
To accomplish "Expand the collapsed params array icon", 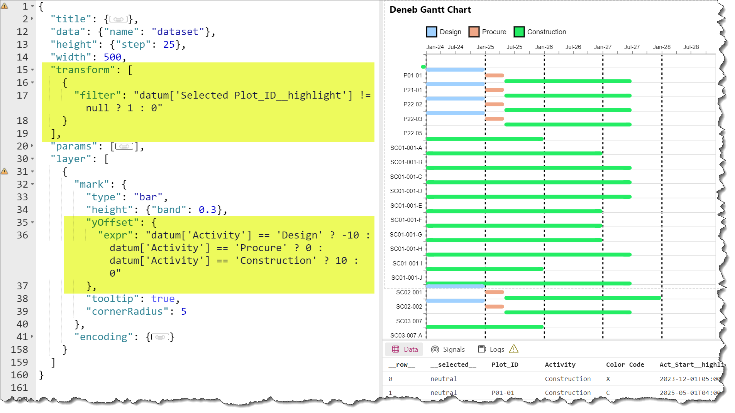I will point(124,146).
